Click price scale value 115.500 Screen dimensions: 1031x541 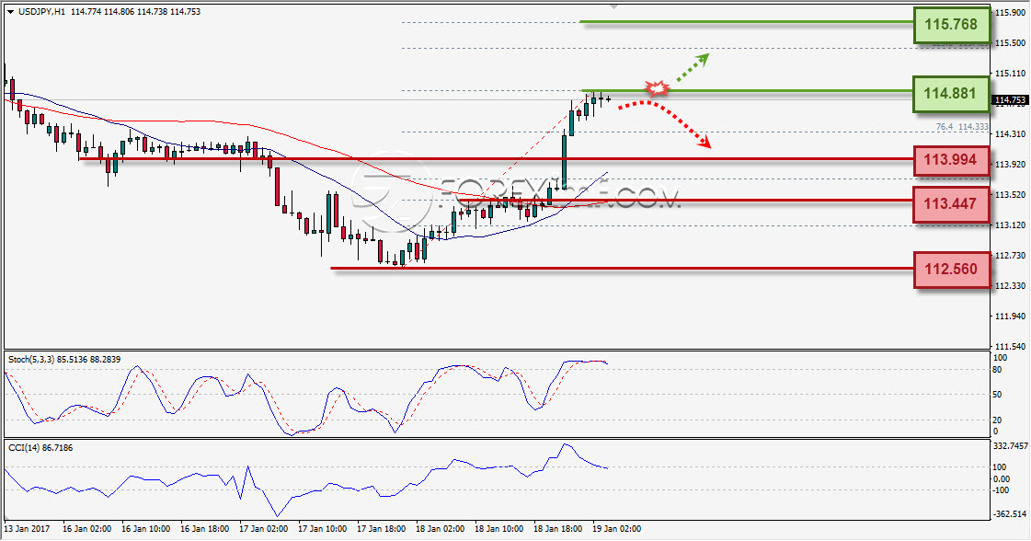[x=1011, y=42]
